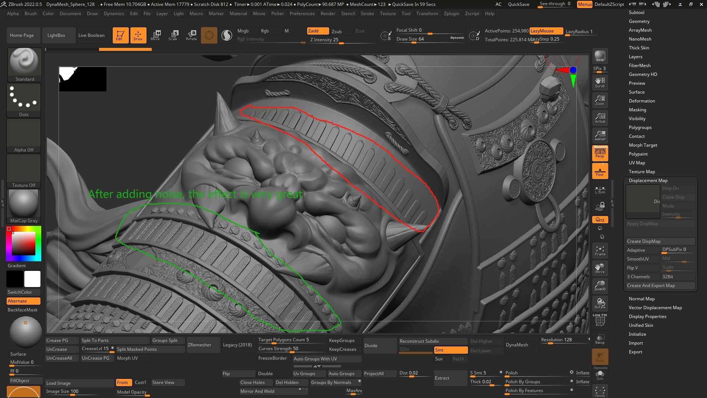Toggle the Zadd sculpt mode
Viewport: 707px width, 398px height.
pyautogui.click(x=317, y=31)
